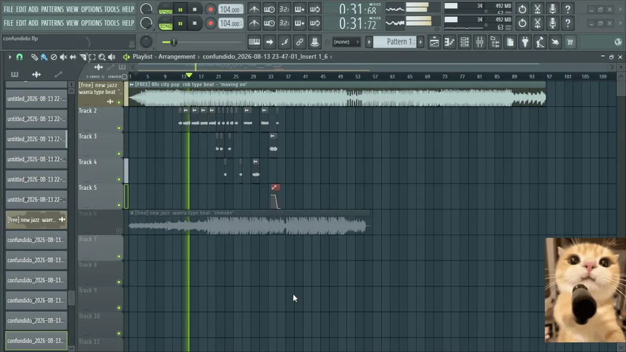Click the record button in the top row
Viewport: 626px width, 352px height.
(210, 9)
